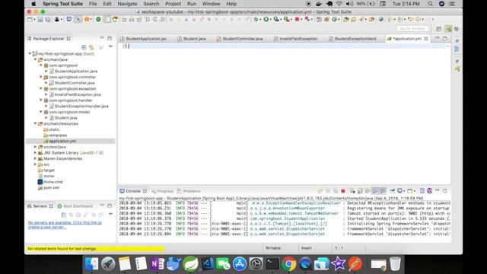Open Finder from the Dock
Screen dimensions: 487x274
[91, 264]
